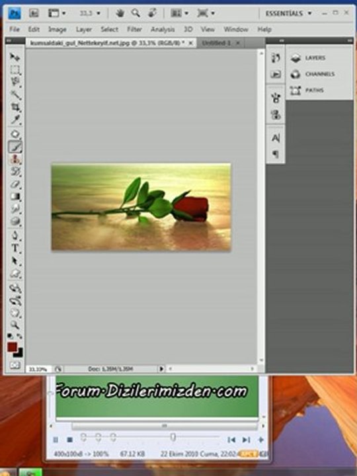
Task: Open the Analysis menu
Action: click(163, 30)
